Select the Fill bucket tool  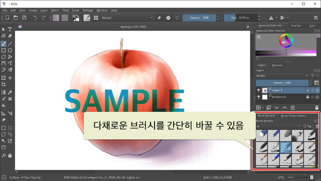tap(4, 106)
